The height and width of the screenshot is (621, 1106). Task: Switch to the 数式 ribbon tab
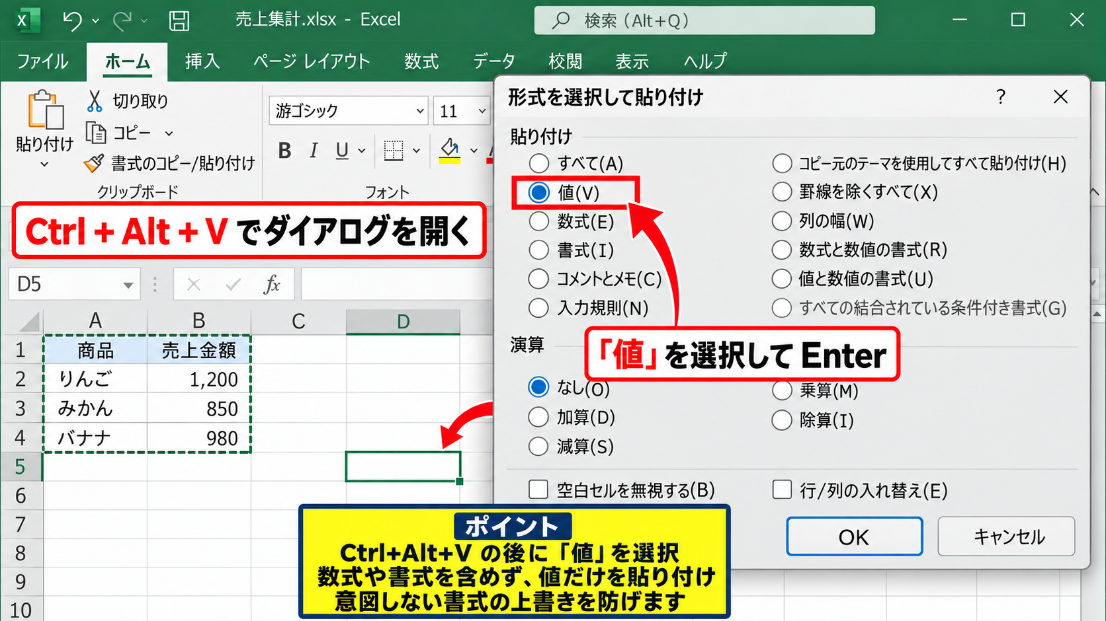[421, 61]
